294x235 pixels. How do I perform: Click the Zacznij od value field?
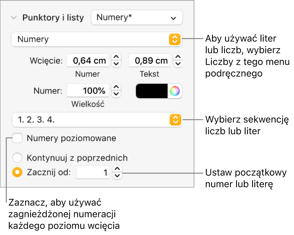tap(93, 172)
